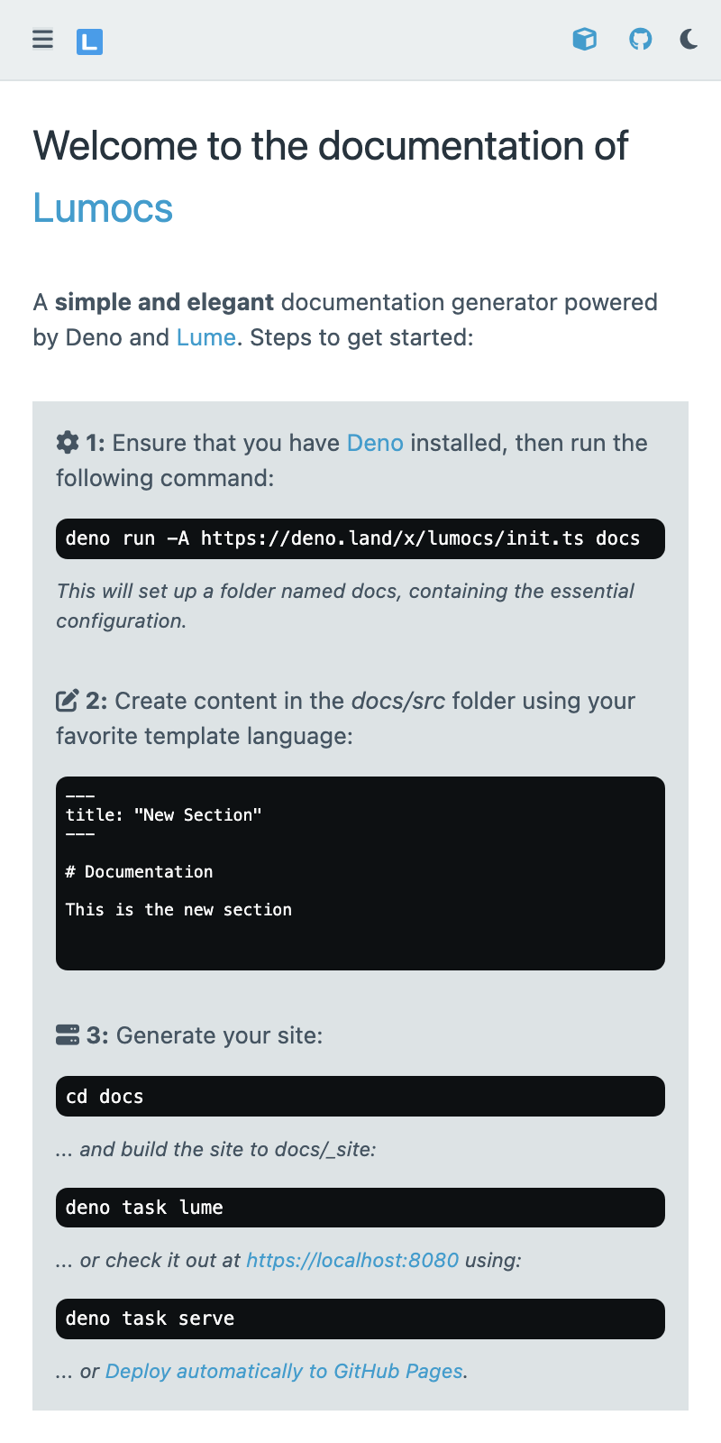The width and height of the screenshot is (721, 1443).
Task: Click the cd docs command block
Action: (360, 1096)
